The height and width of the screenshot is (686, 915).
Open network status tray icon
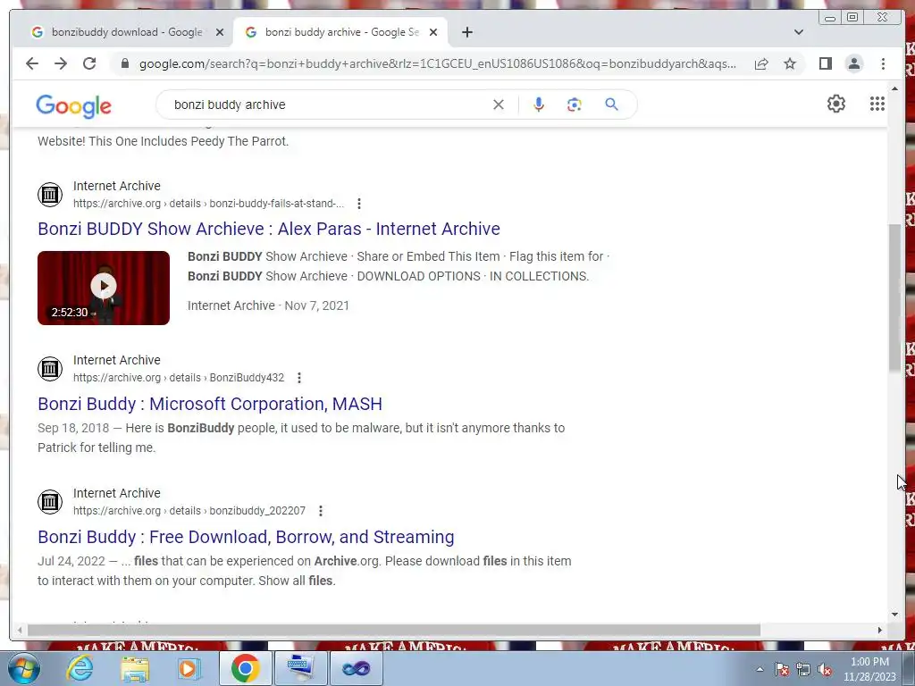click(x=803, y=669)
